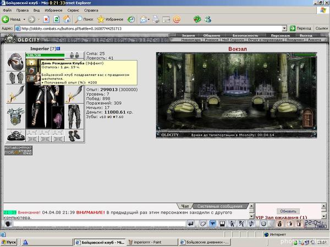Open the Правка menu
Viewport: 330px width, 247px height.
pos(23,10)
